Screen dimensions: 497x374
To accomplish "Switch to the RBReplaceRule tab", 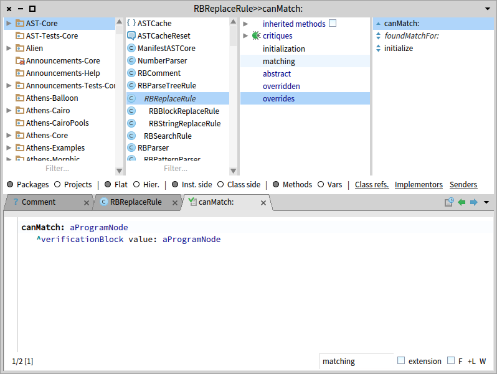I will 136,202.
